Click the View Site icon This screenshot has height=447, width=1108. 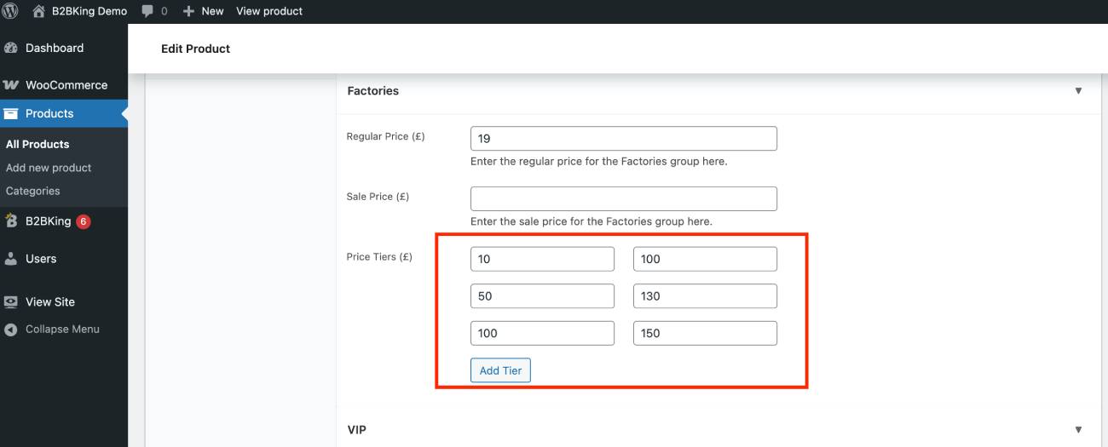[x=11, y=302]
